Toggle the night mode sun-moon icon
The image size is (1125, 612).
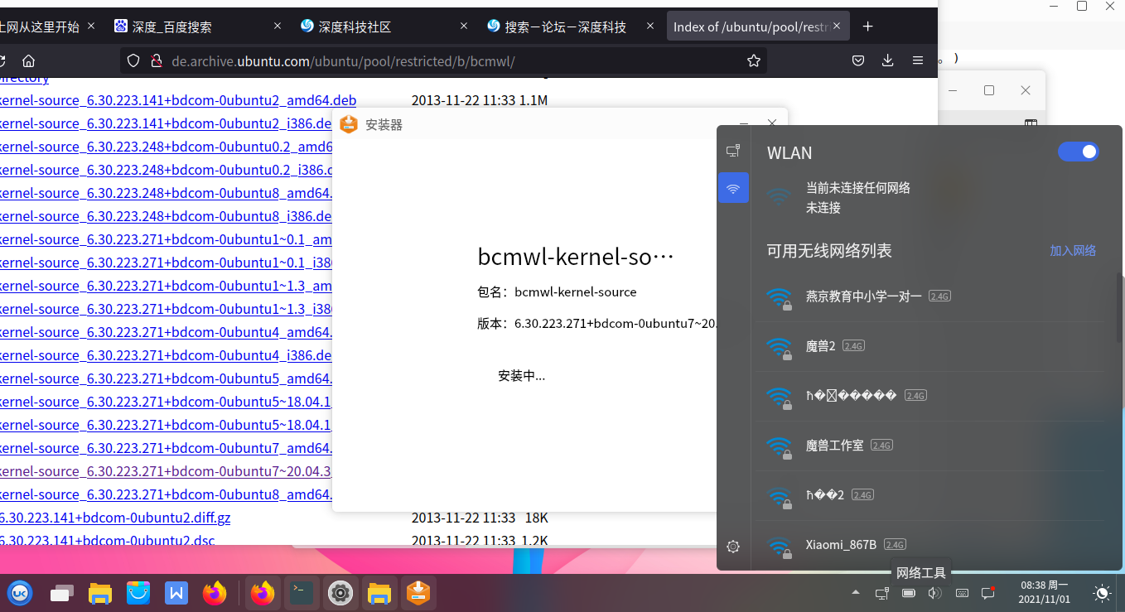click(x=1102, y=593)
